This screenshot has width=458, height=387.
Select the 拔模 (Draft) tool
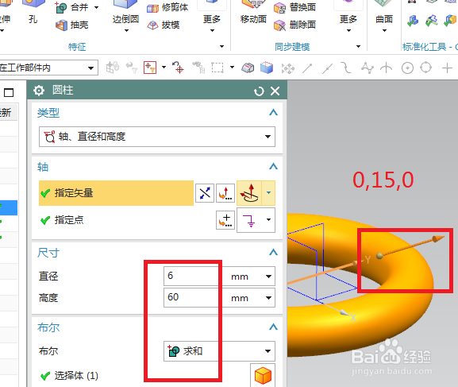click(x=164, y=25)
